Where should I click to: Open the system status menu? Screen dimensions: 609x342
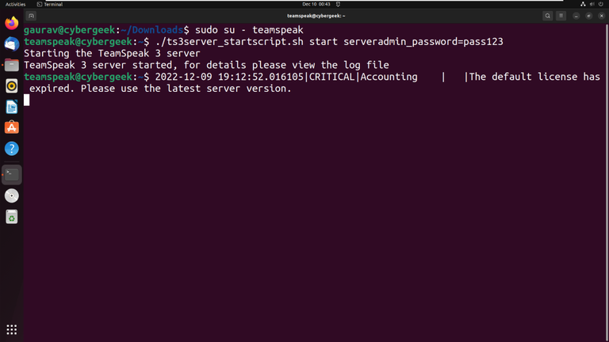coord(592,4)
